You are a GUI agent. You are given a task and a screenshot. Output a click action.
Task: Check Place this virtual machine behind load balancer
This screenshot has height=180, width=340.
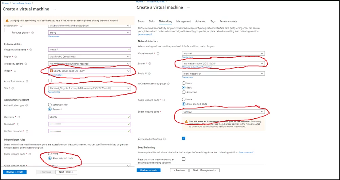click(184, 159)
